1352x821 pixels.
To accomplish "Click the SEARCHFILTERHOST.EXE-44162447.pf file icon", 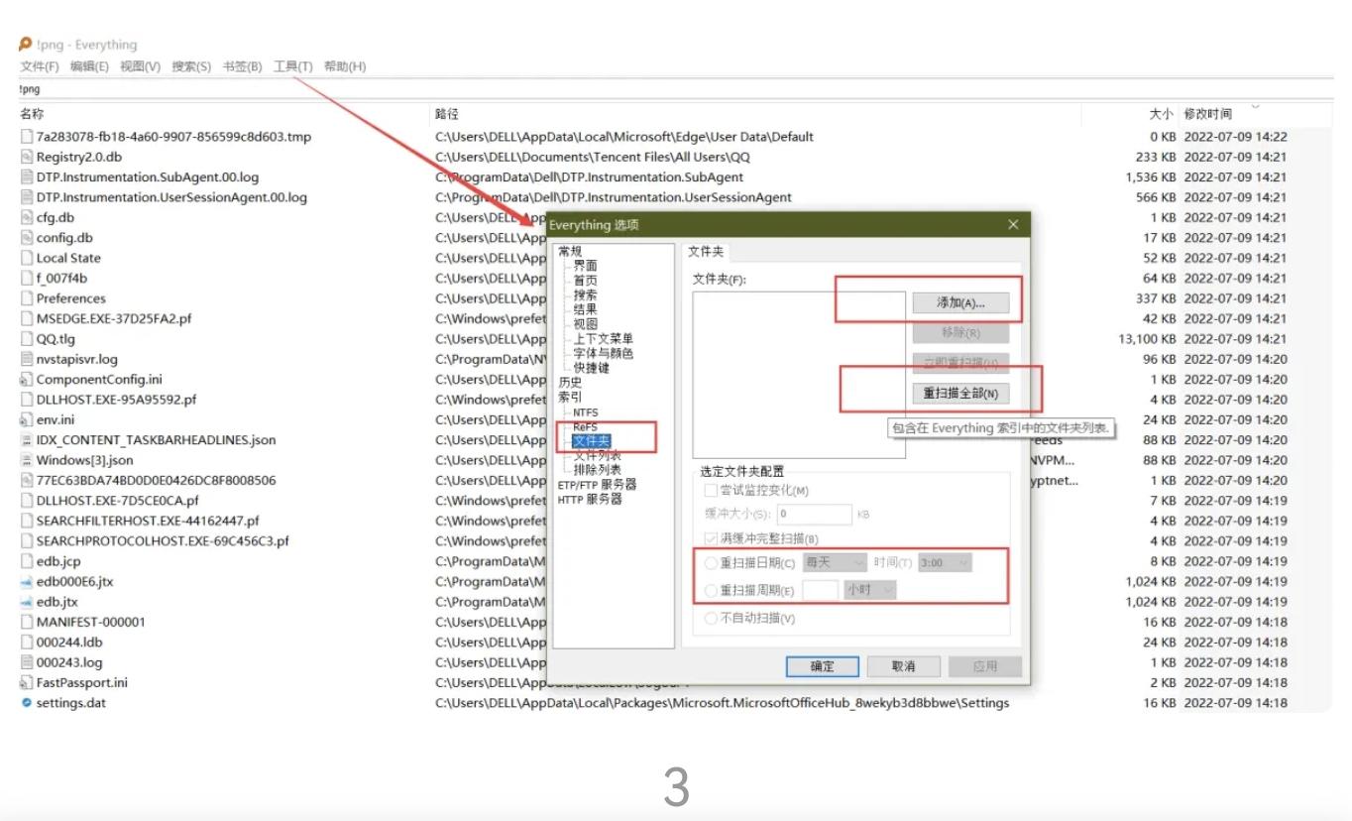I will point(27,521).
